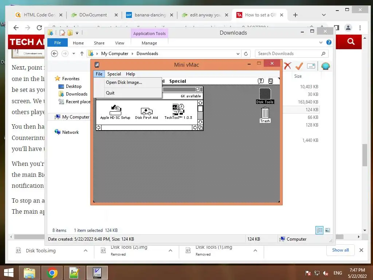Click the Mac window scroll down arrow

point(200,122)
